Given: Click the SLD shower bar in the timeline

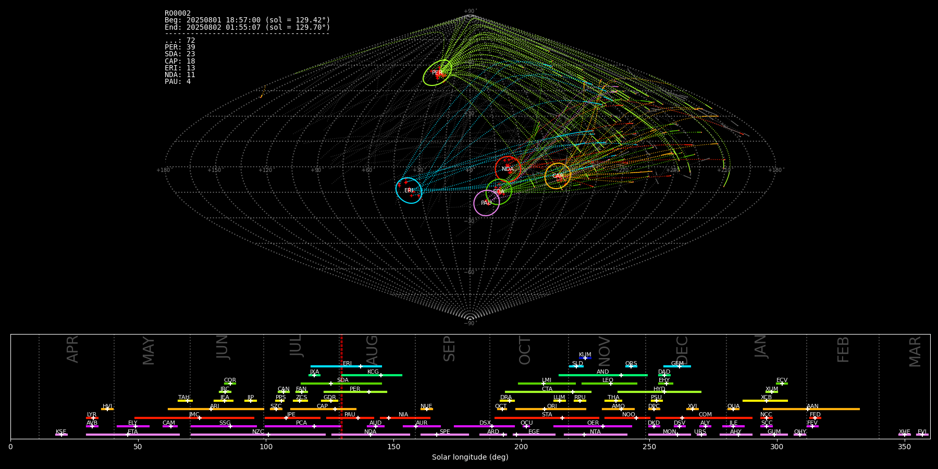Looking at the screenshot, I should coord(576,366).
